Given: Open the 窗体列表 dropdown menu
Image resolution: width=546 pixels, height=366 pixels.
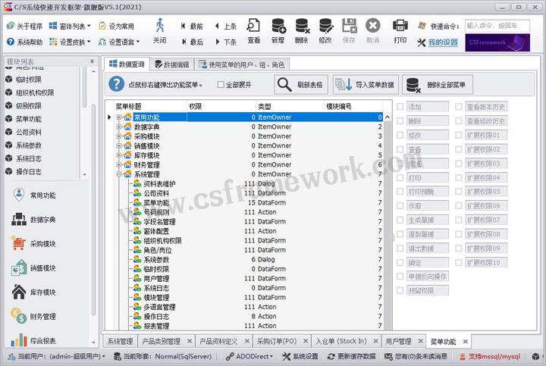Looking at the screenshot, I should [x=74, y=26].
